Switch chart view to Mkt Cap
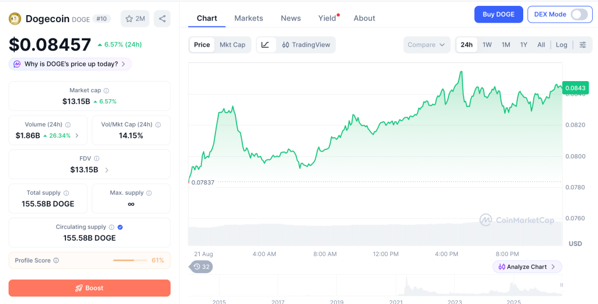598x304 pixels. 232,44
